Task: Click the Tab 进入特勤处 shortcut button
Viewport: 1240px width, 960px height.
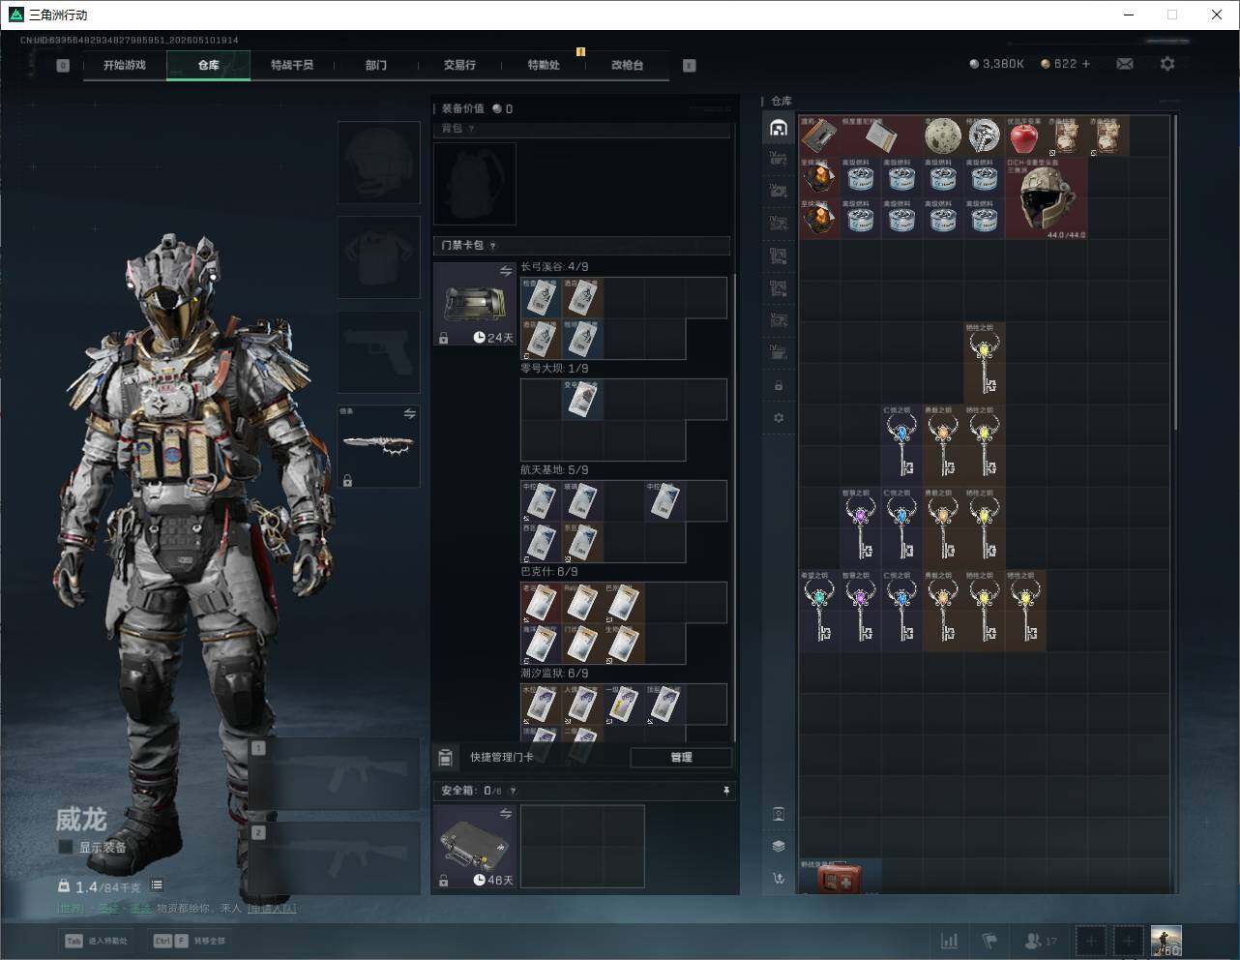Action: 97,941
